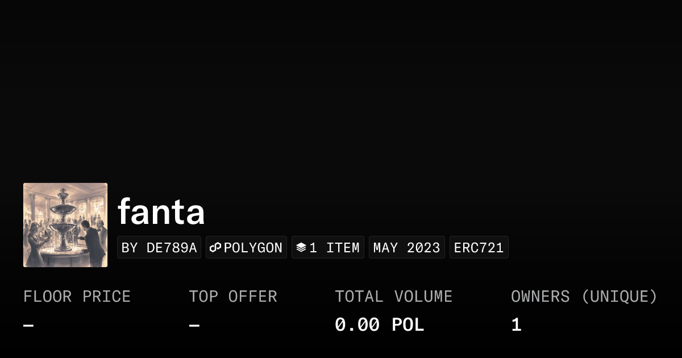Click the MAY 2023 creation date badge
Image resolution: width=682 pixels, height=358 pixels.
pos(406,248)
